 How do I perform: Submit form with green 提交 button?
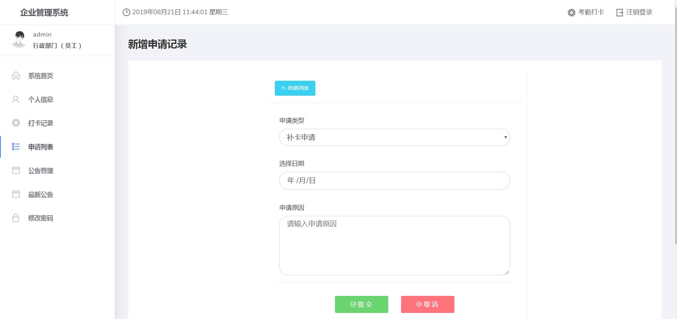(x=362, y=304)
